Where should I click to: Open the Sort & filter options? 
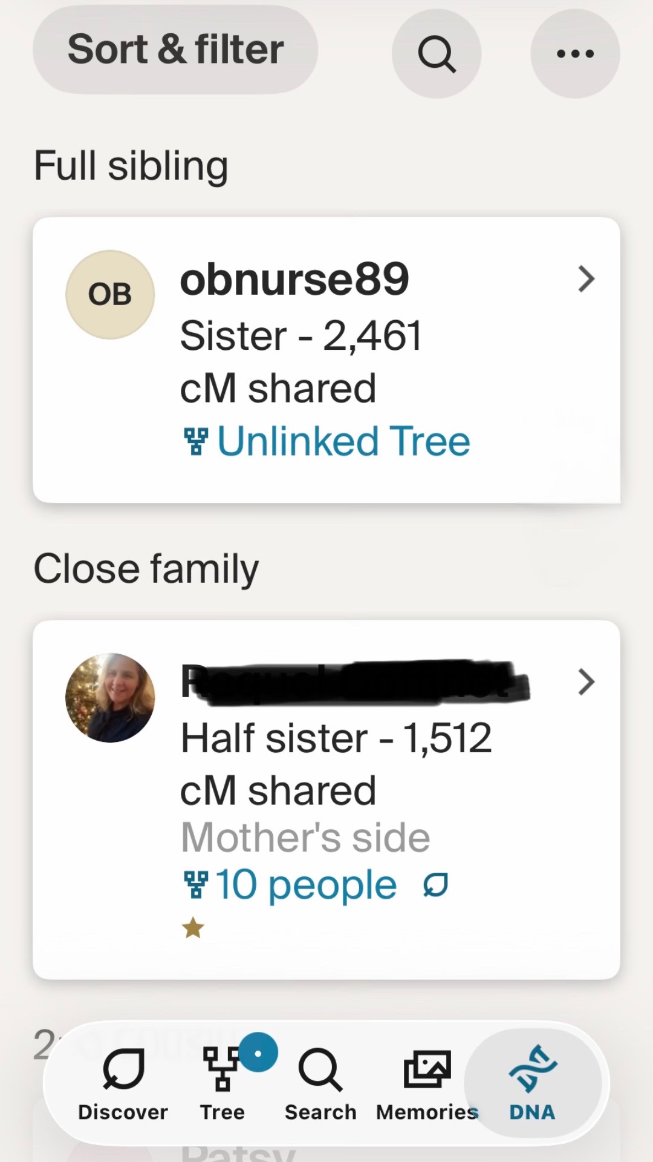coord(175,50)
